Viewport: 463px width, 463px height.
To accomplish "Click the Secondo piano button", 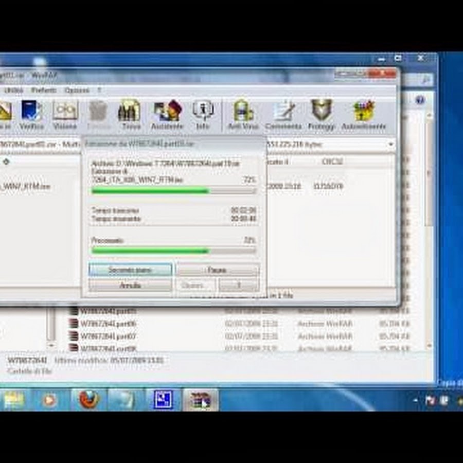I will [130, 270].
